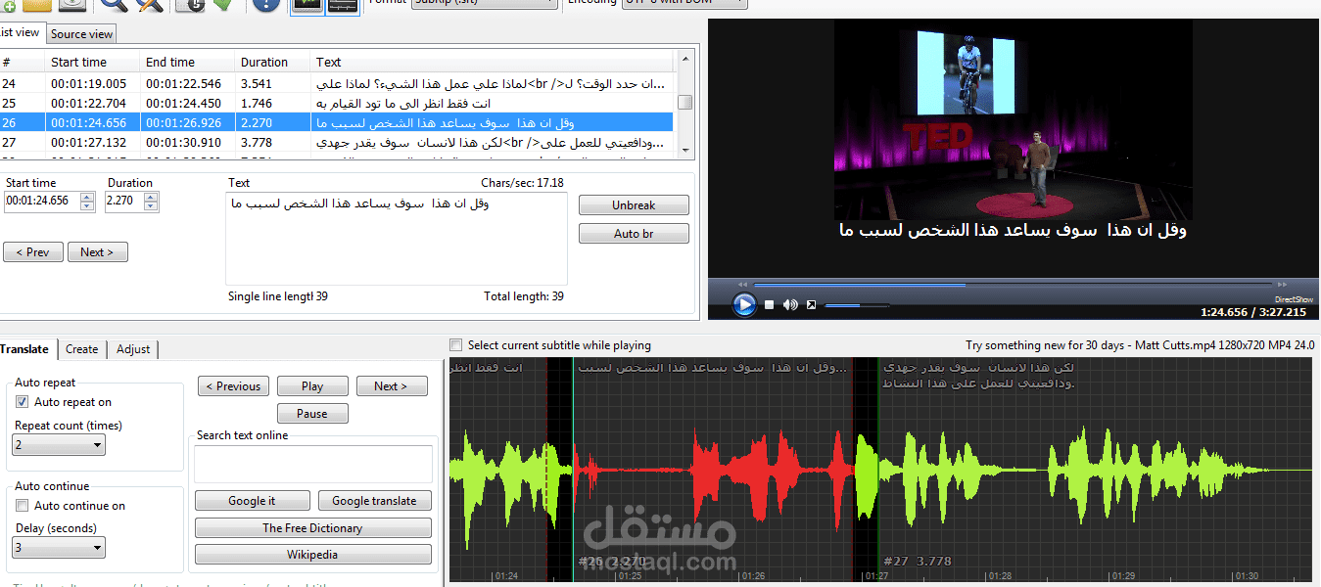Open a subtitle file via toolbar icon
Image resolution: width=1321 pixels, height=587 pixels.
tap(35, 7)
